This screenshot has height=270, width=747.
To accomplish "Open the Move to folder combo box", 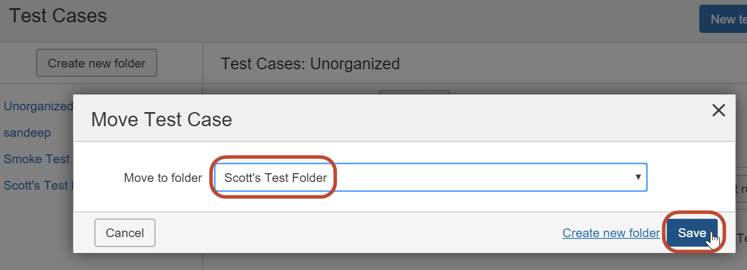I will [430, 178].
